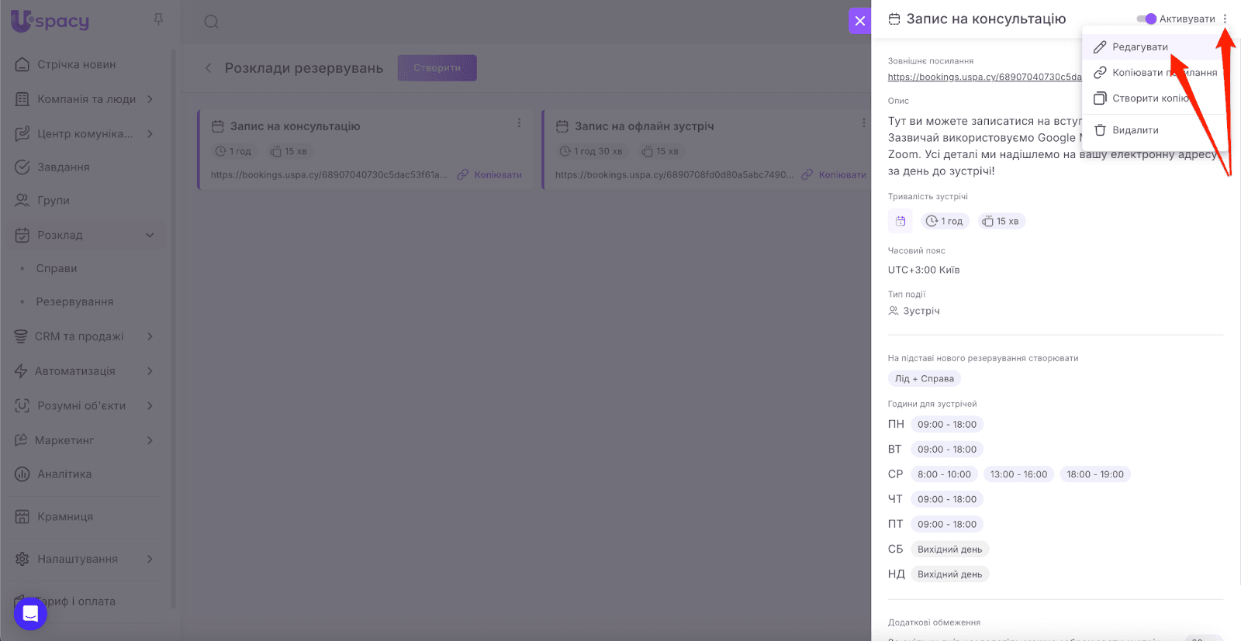Copy link of Запис на офлайн зустріч card
The image size is (1241, 641).
[834, 175]
